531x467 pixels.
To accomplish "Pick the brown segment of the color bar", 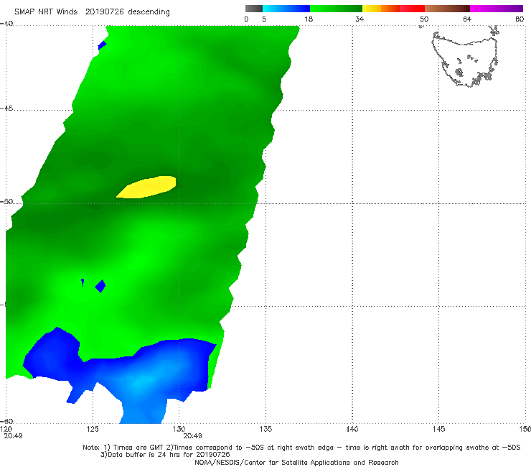I will coord(447,9).
